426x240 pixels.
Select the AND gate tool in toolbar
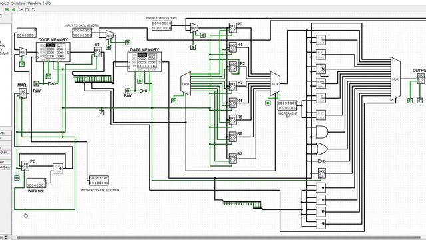(27, 9)
